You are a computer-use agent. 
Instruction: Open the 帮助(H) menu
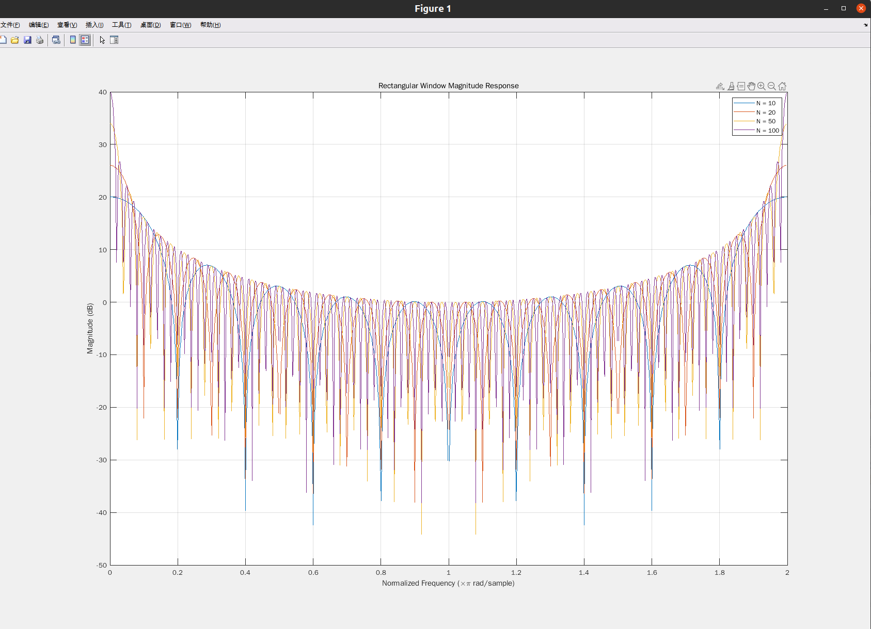pyautogui.click(x=211, y=25)
